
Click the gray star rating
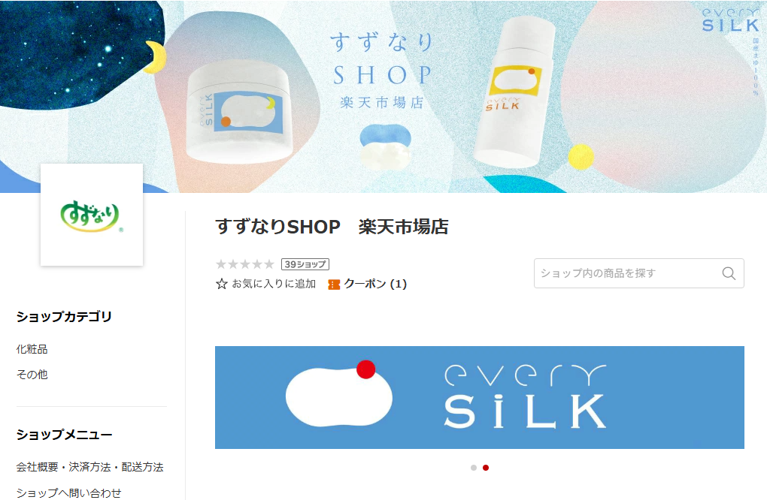(245, 264)
